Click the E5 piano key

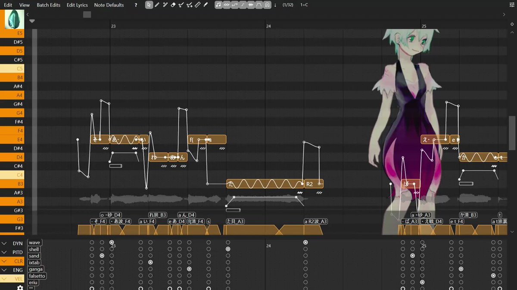tap(12, 33)
